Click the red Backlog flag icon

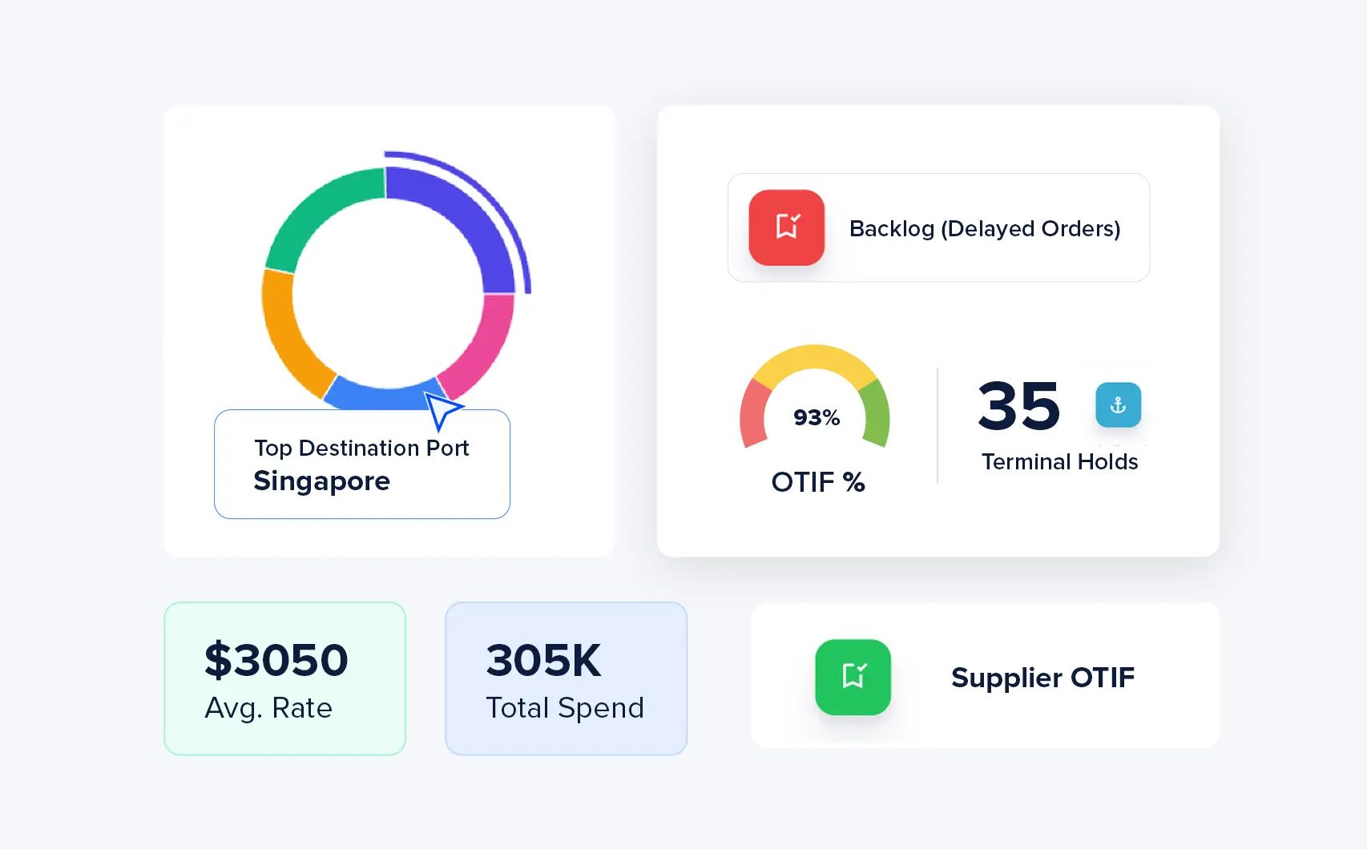tap(786, 227)
